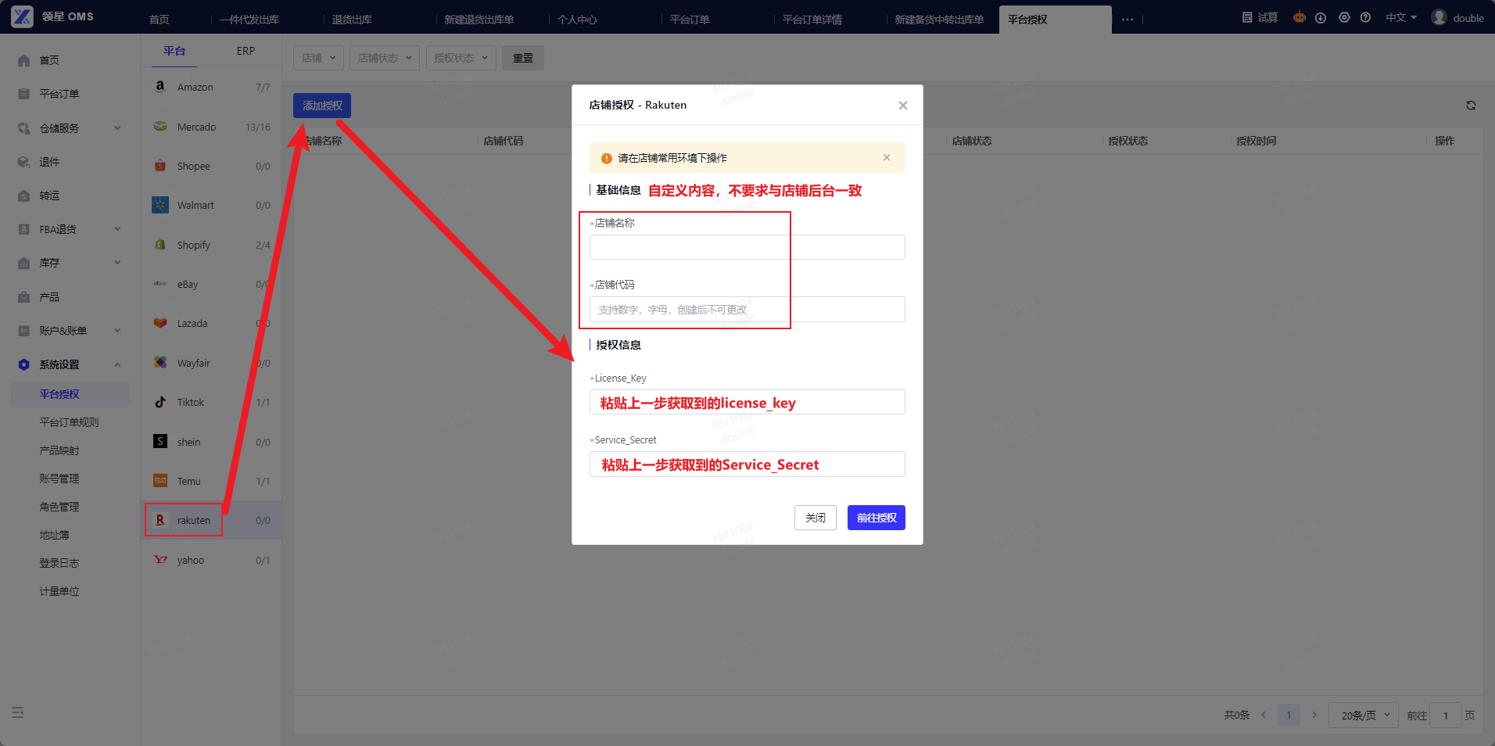Select the Lazada platform icon

click(x=160, y=323)
